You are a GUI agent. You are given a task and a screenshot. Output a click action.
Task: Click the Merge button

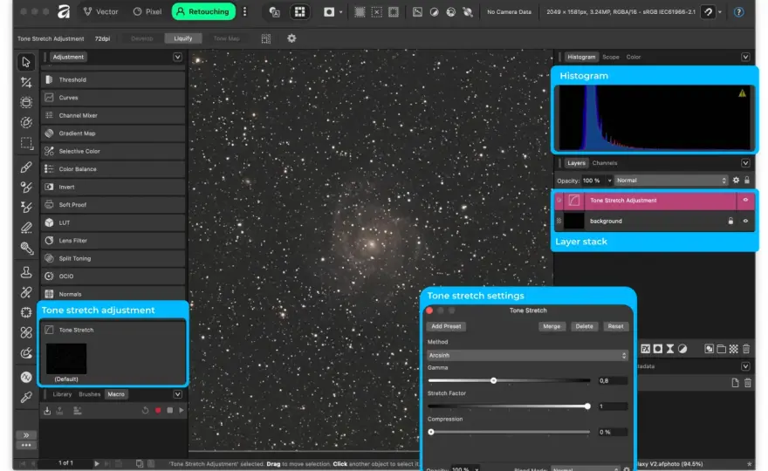pyautogui.click(x=552, y=326)
